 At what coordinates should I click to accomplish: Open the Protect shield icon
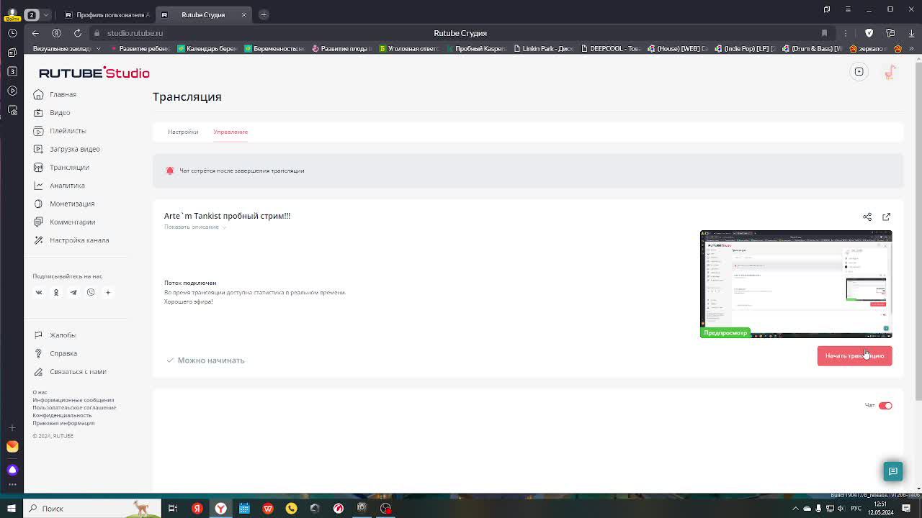pos(869,33)
